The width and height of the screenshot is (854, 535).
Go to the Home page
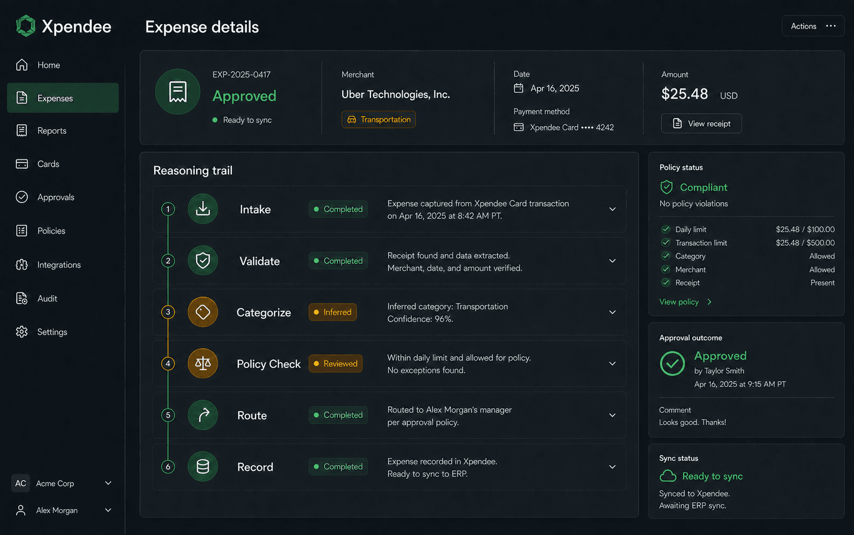[49, 65]
